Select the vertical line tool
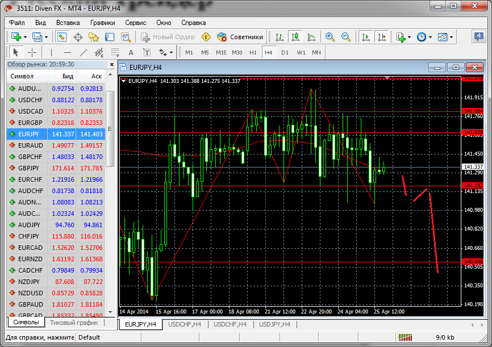 (51, 52)
